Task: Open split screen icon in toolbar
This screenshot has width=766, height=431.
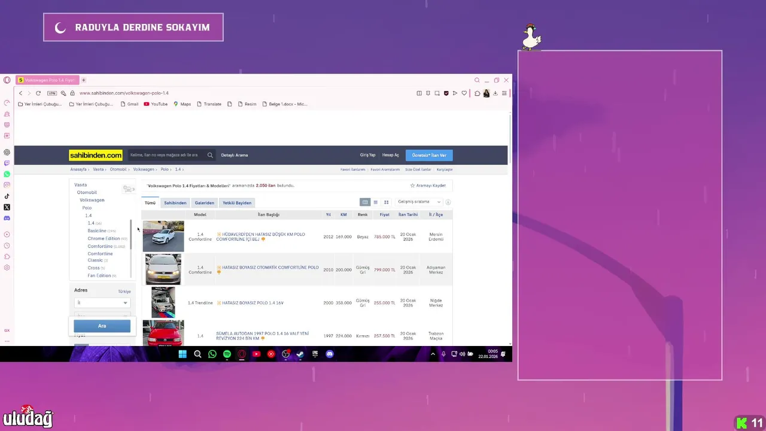Action: [x=419, y=93]
